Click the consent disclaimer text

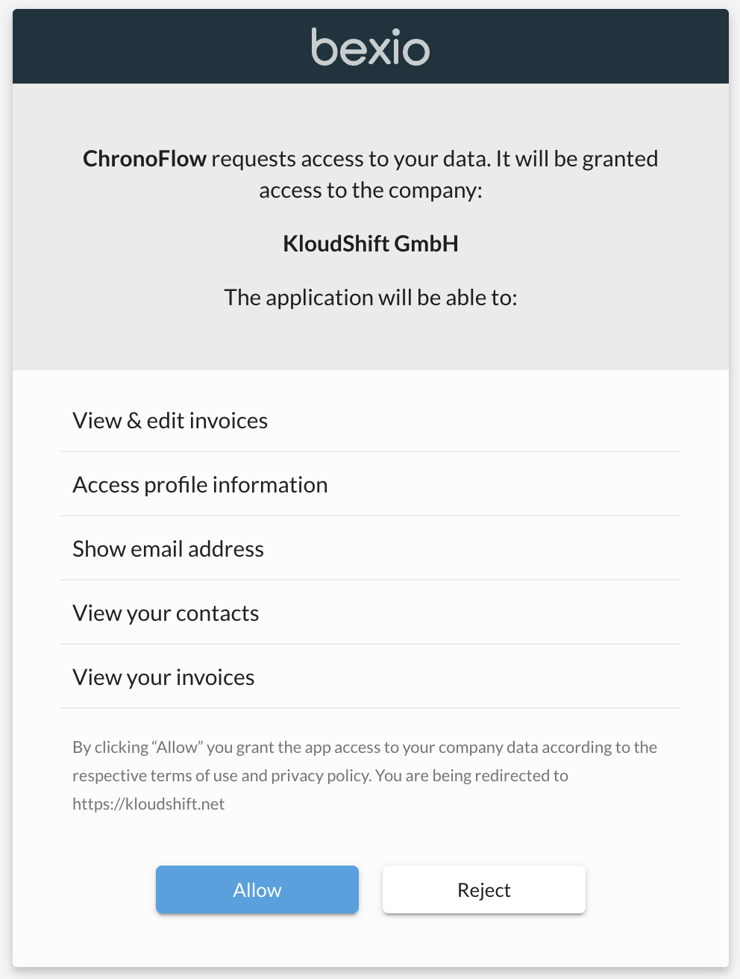(364, 775)
